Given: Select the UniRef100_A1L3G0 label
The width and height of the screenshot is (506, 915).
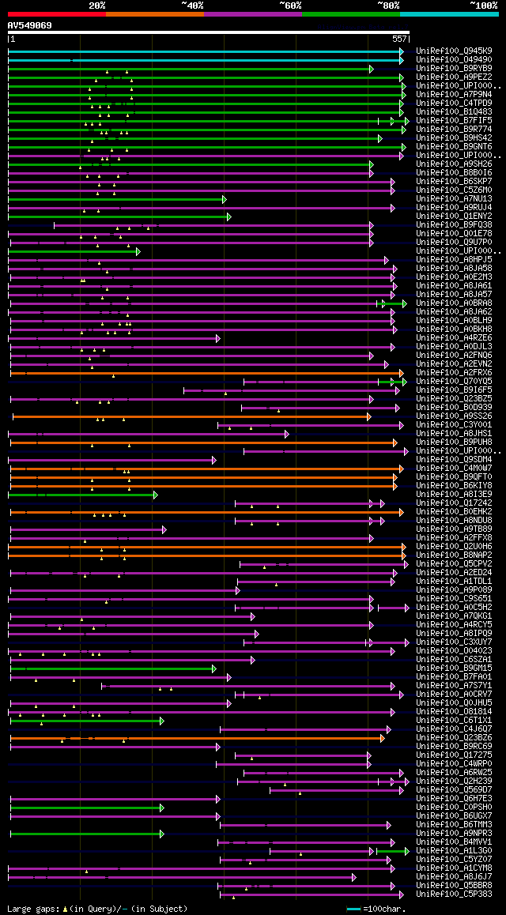Looking at the screenshot, I should click(x=454, y=851).
